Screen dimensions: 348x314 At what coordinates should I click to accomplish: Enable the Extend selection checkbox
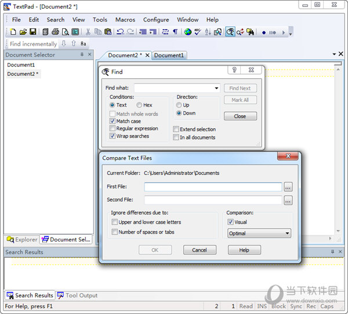click(176, 129)
